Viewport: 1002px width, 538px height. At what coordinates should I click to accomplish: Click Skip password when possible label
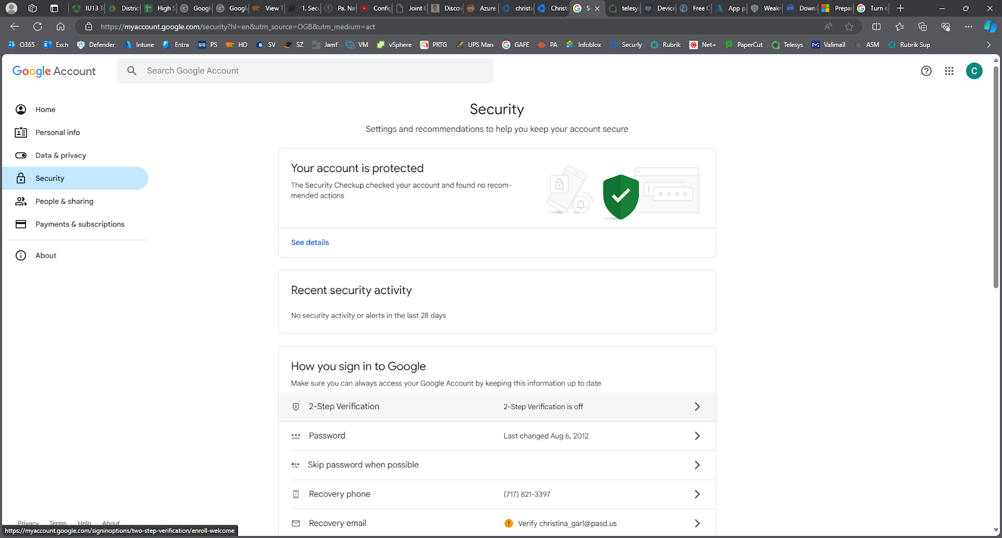pyautogui.click(x=363, y=465)
